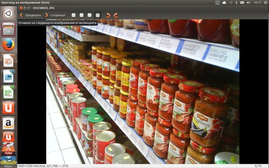Open Ubuntu Software Center in launcher
The height and width of the screenshot is (168, 269).
pyautogui.click(x=8, y=108)
